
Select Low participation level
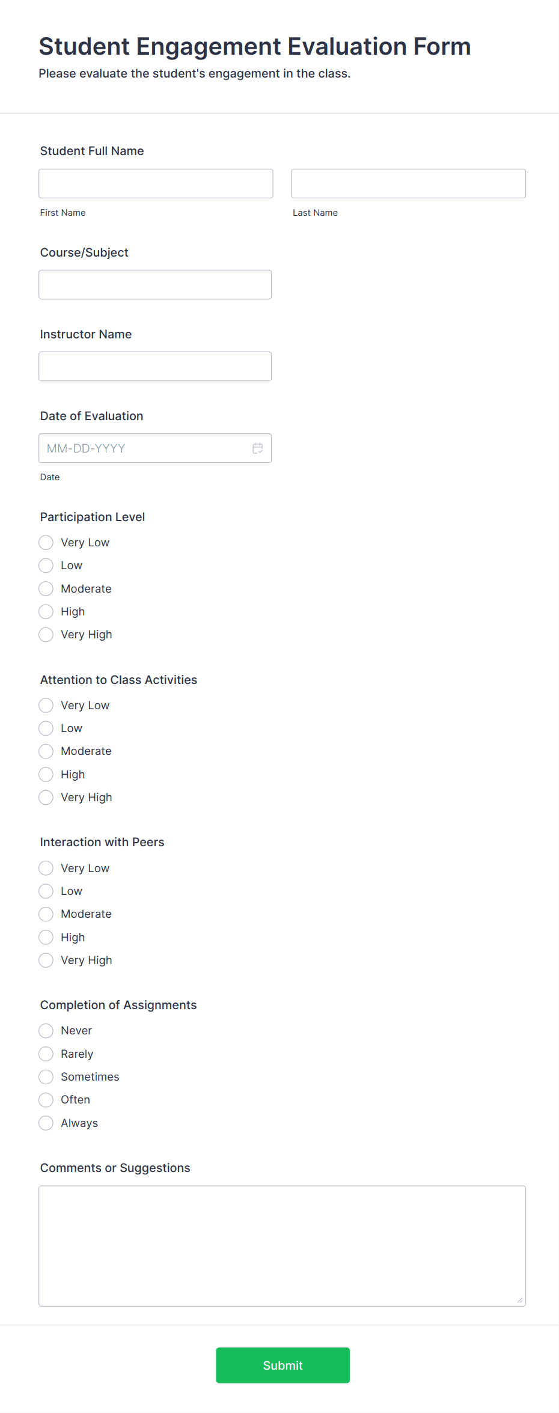point(46,565)
